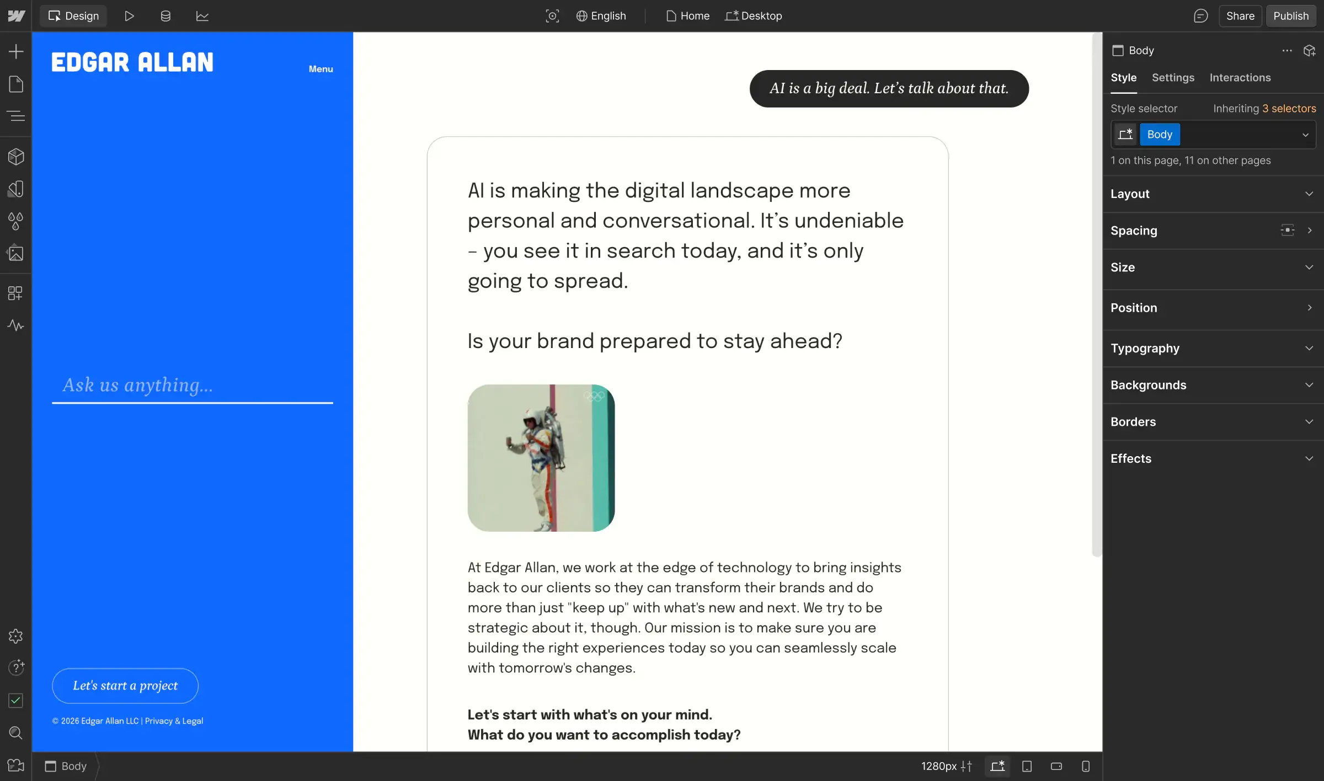Toggle the audit checkmark panel
1324x781 pixels.
[x=16, y=700]
